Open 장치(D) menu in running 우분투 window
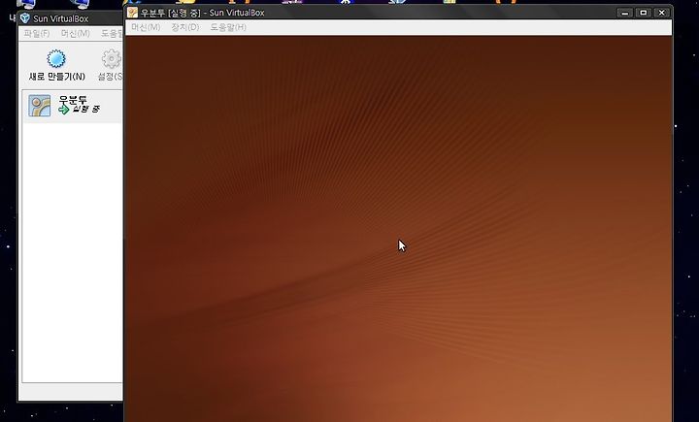 [185, 27]
